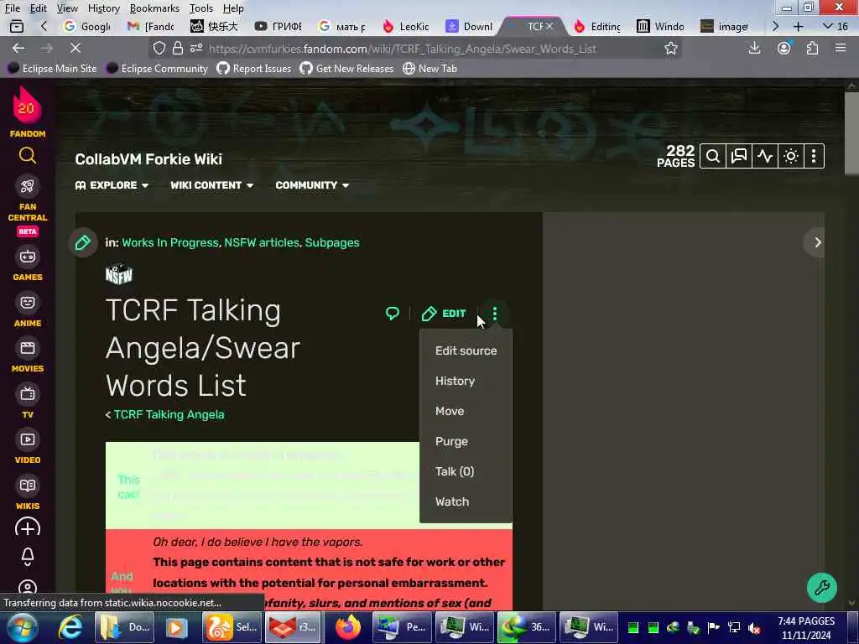The width and height of the screenshot is (859, 644).
Task: Open Firefox hamburger application menu
Action: coord(841,48)
